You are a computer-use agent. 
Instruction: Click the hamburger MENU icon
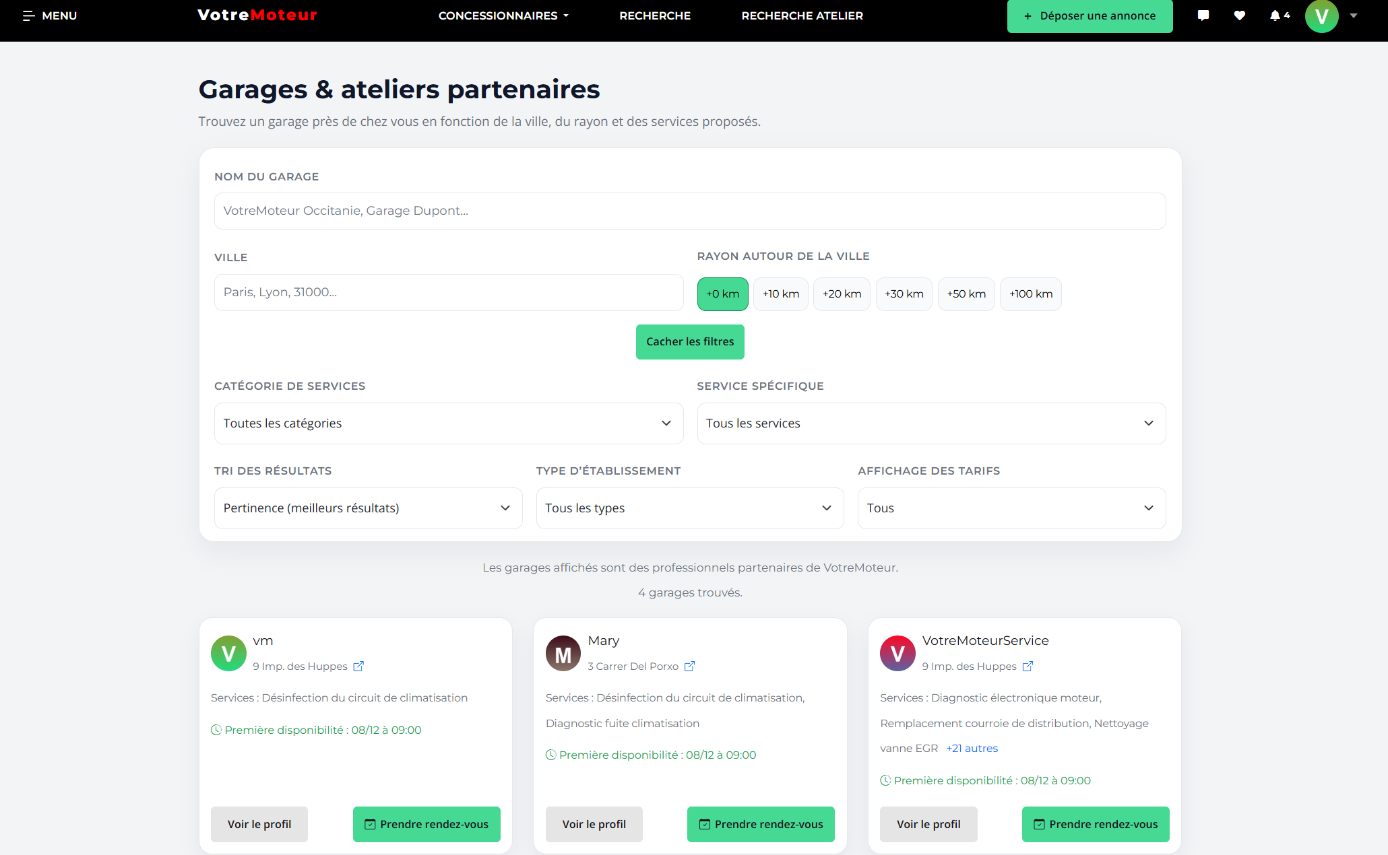click(29, 15)
